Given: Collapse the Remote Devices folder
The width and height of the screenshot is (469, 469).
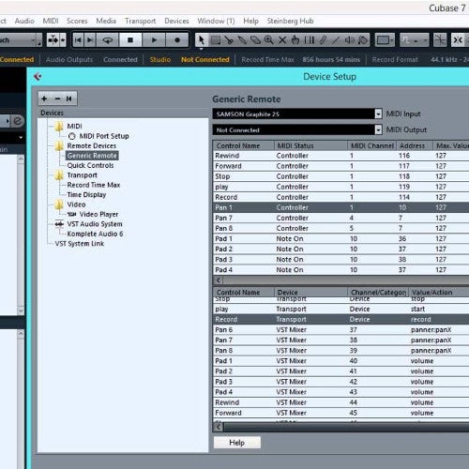Looking at the screenshot, I should (59, 145).
